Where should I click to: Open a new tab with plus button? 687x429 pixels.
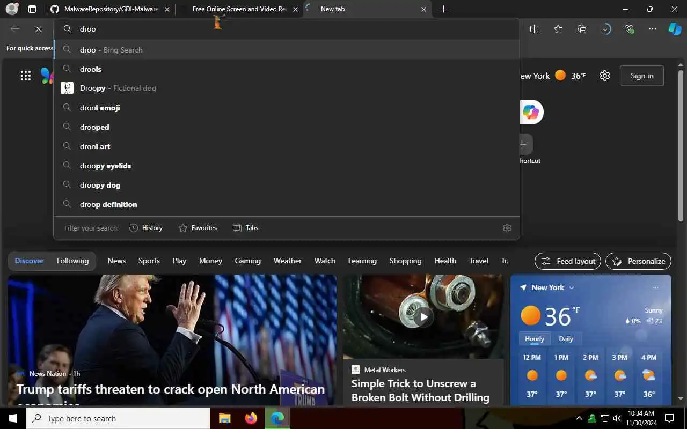click(443, 9)
